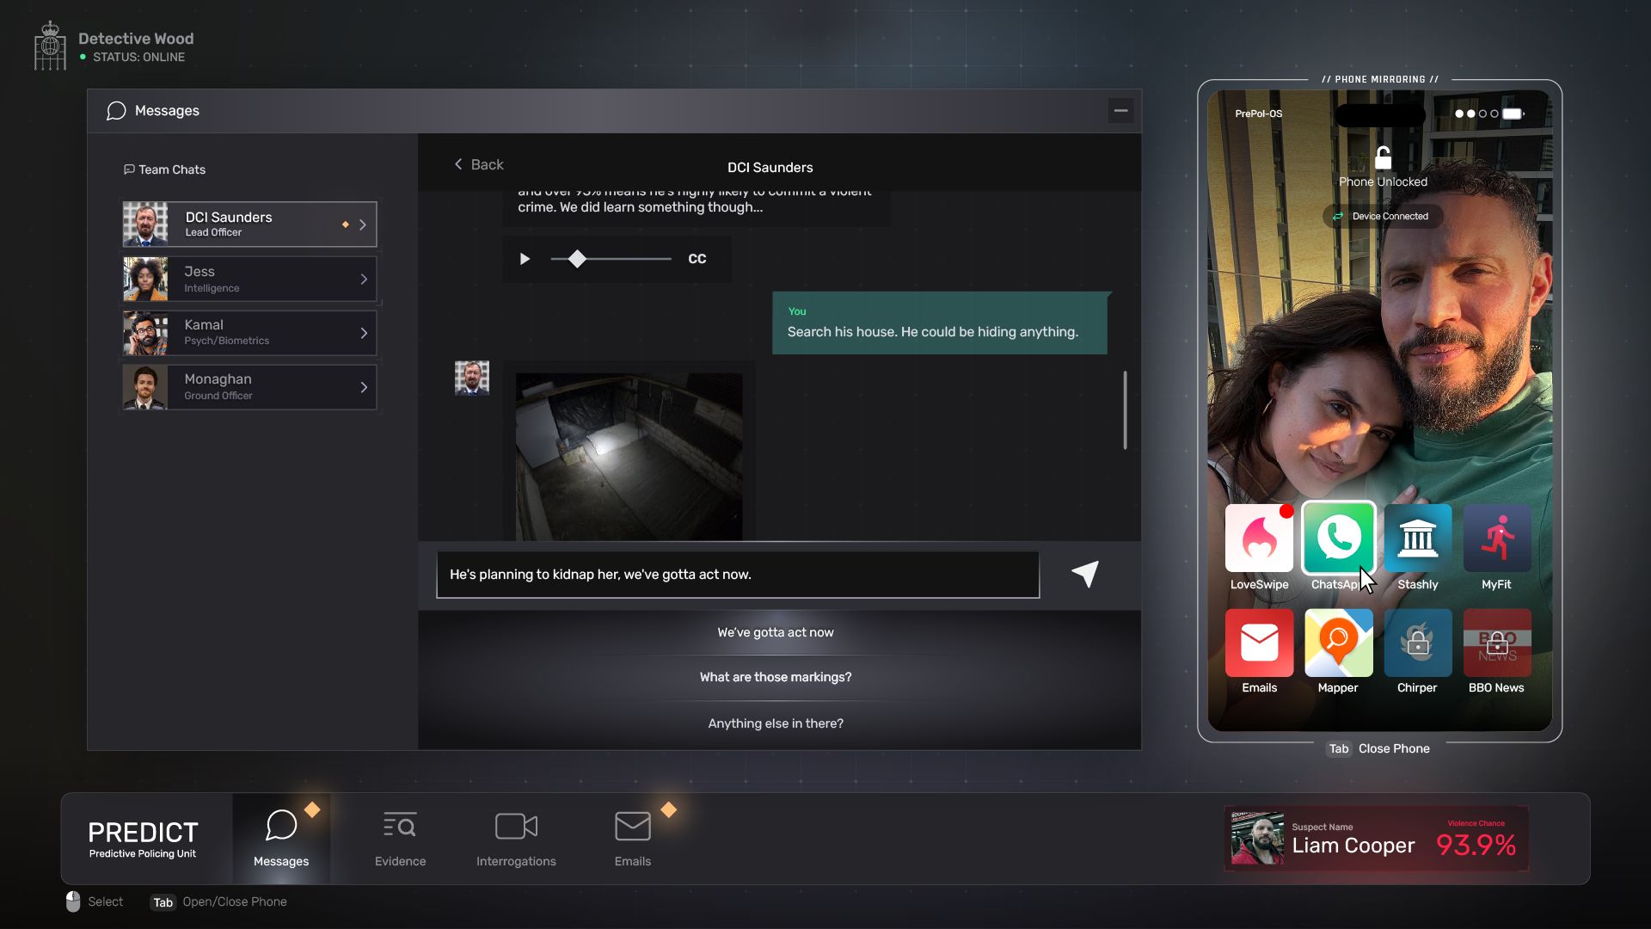Open the BBO News app
Image resolution: width=1651 pixels, height=929 pixels.
tap(1496, 643)
